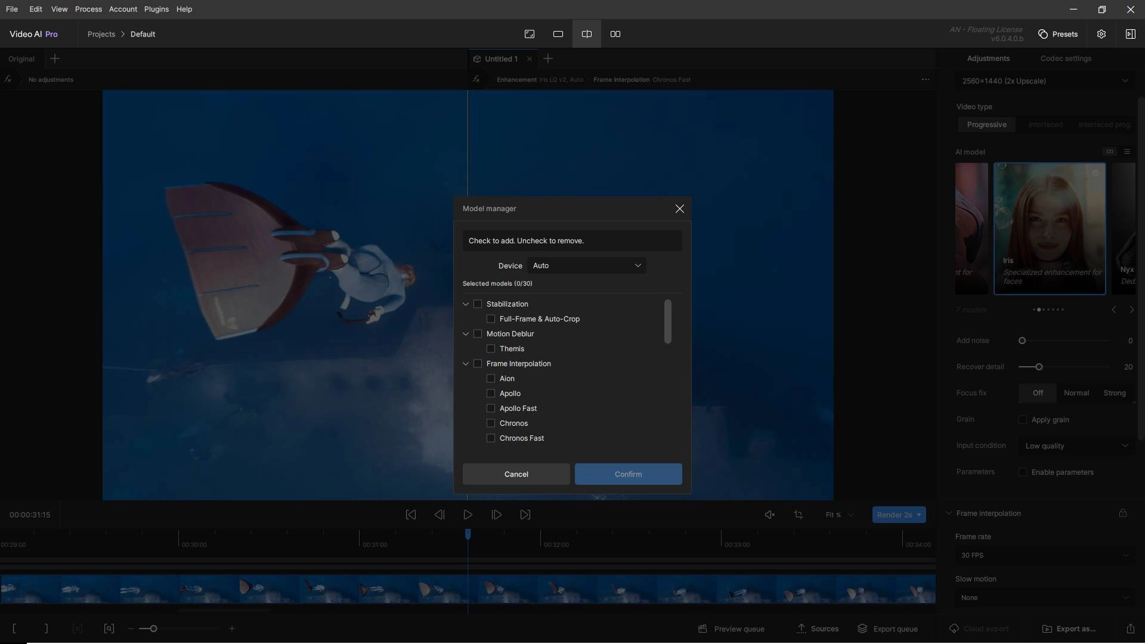Close the Model manager dialog

coord(679,209)
